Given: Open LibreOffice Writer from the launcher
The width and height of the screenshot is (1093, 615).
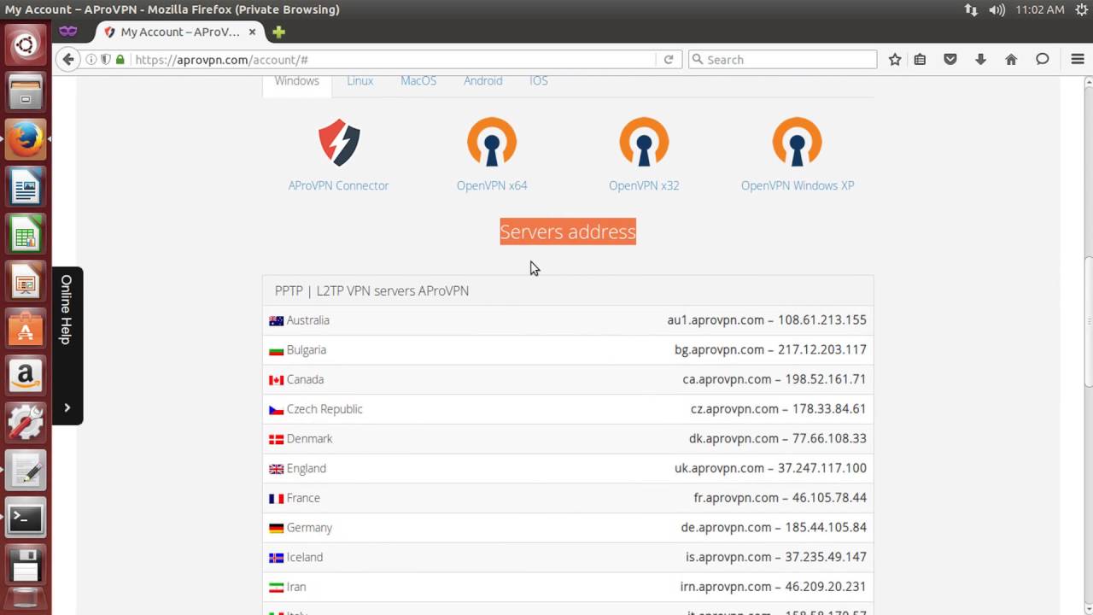Looking at the screenshot, I should pos(26,185).
